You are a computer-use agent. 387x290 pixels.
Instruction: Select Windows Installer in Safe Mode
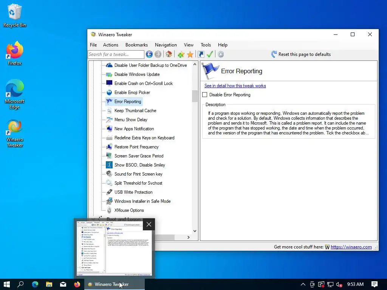(x=142, y=201)
